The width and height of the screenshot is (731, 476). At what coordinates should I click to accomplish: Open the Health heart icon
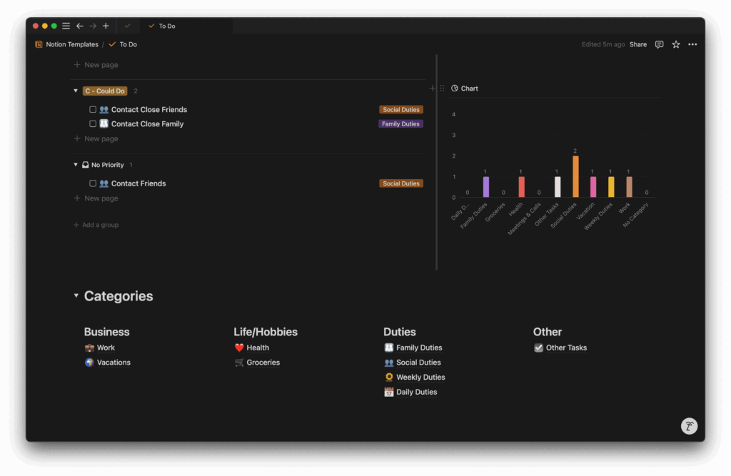point(239,348)
